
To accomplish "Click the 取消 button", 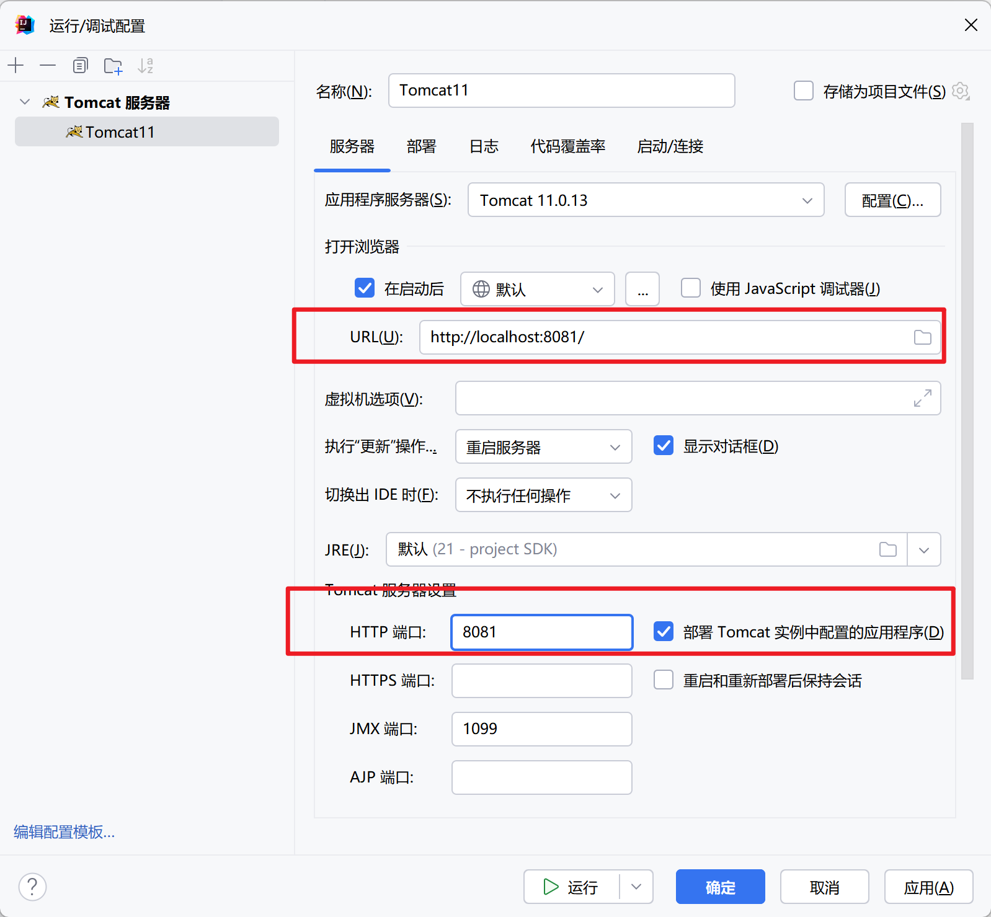I will pos(824,887).
